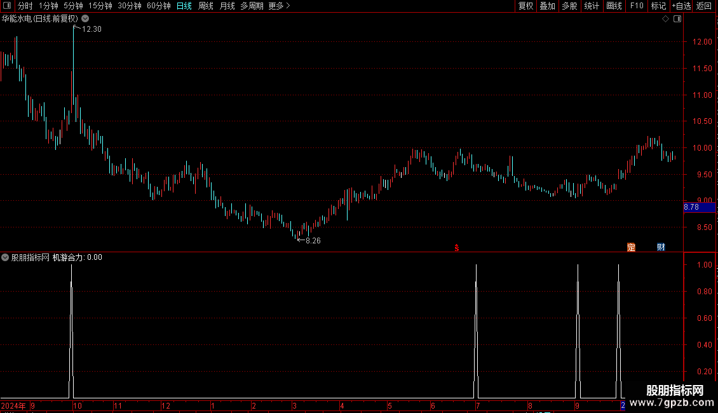Image resolution: width=718 pixels, height=413 pixels.
Task: Click the 12.30 high price annotation
Action: [x=91, y=29]
